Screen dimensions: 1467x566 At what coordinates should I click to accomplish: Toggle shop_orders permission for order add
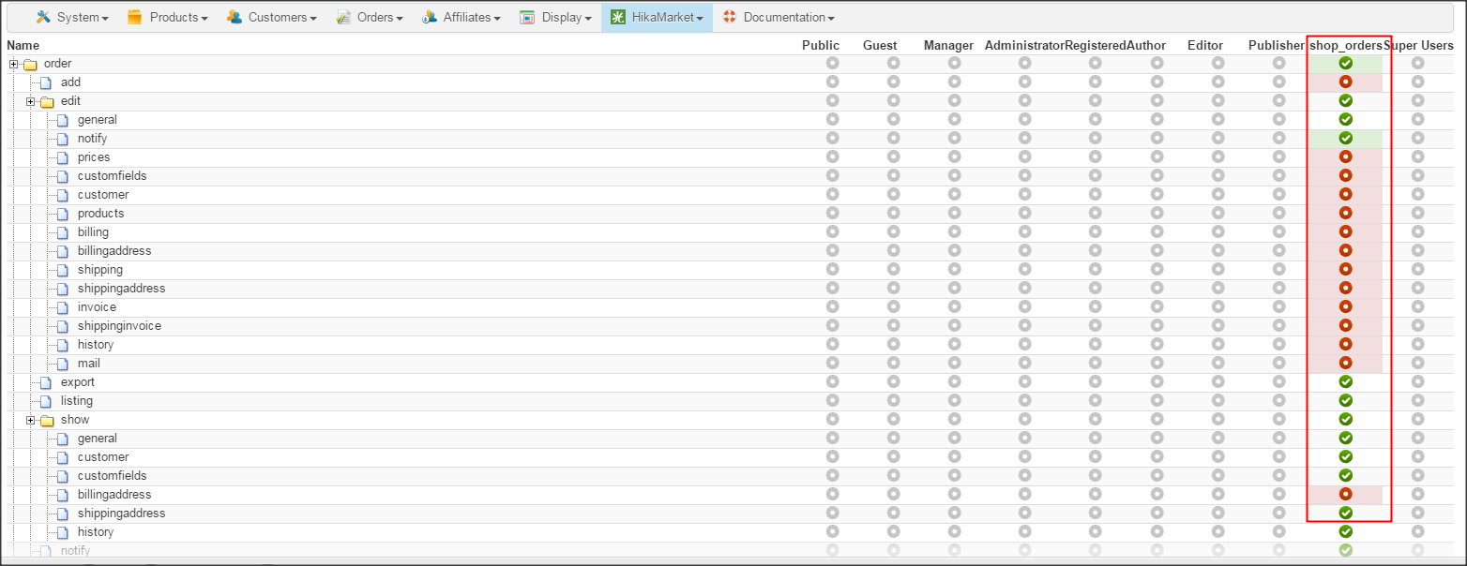(1345, 82)
